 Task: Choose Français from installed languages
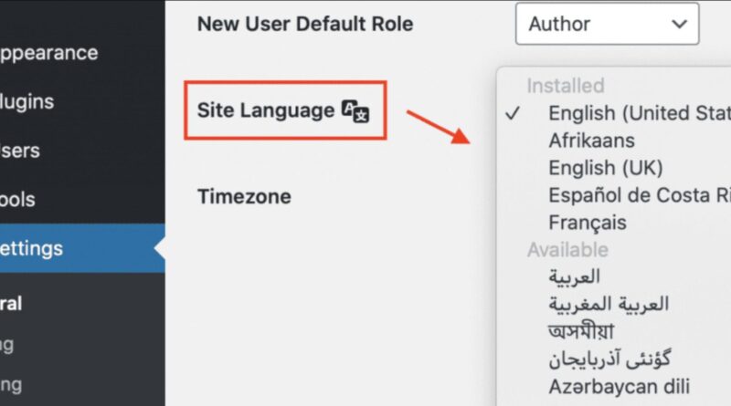[588, 222]
